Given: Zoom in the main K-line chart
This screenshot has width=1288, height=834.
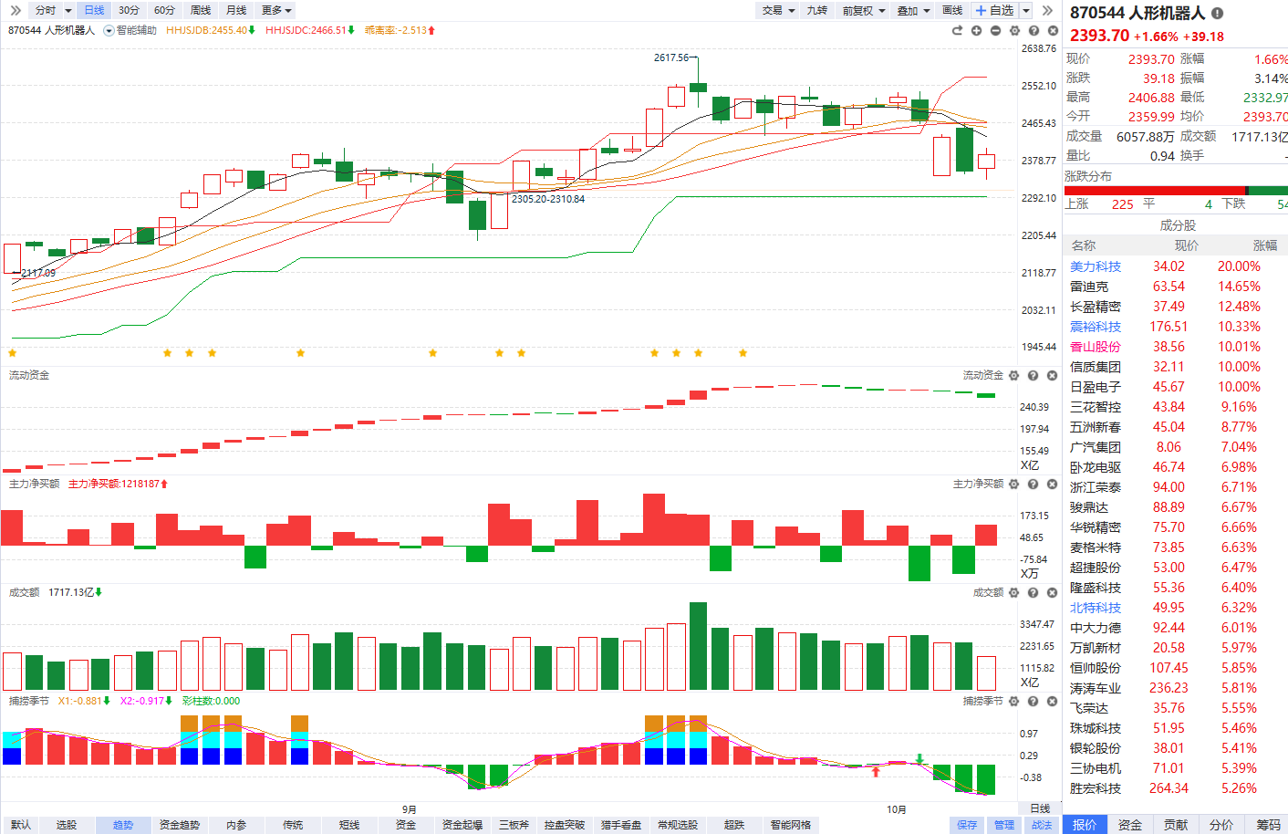Looking at the screenshot, I should (976, 30).
